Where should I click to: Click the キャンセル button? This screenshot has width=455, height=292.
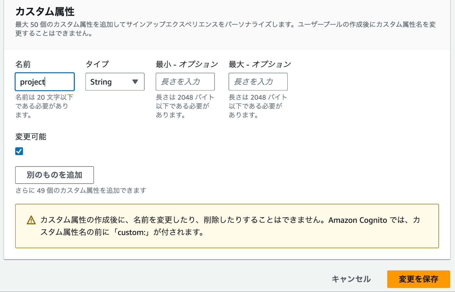click(351, 279)
